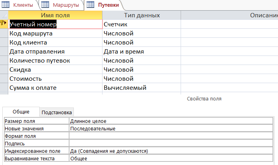Click the table icon on Клиенты tab
Viewport: 278px width, 165px height.
tap(5, 5)
